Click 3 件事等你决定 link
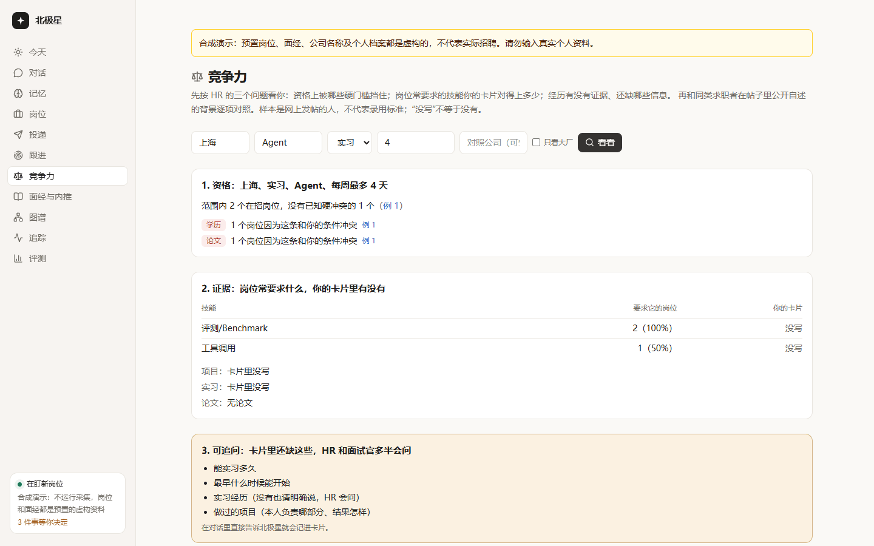This screenshot has height=546, width=874. click(x=42, y=522)
